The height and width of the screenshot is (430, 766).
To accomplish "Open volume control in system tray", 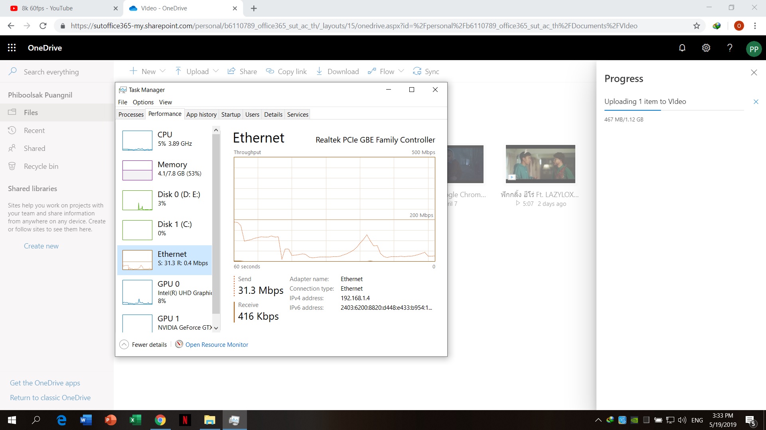I will click(x=682, y=420).
